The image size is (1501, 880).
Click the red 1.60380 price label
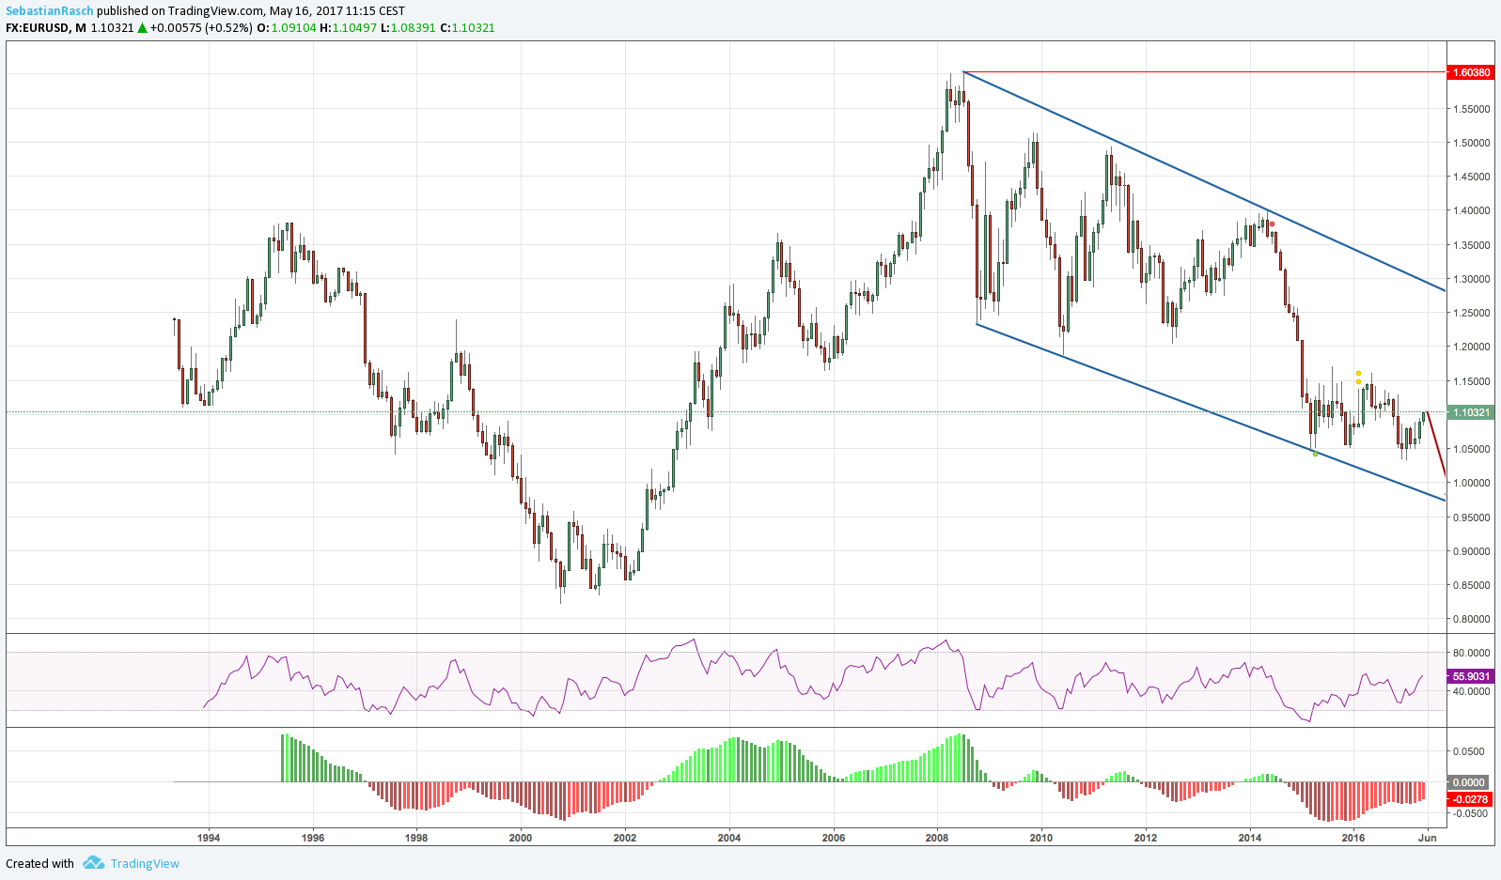[1471, 72]
